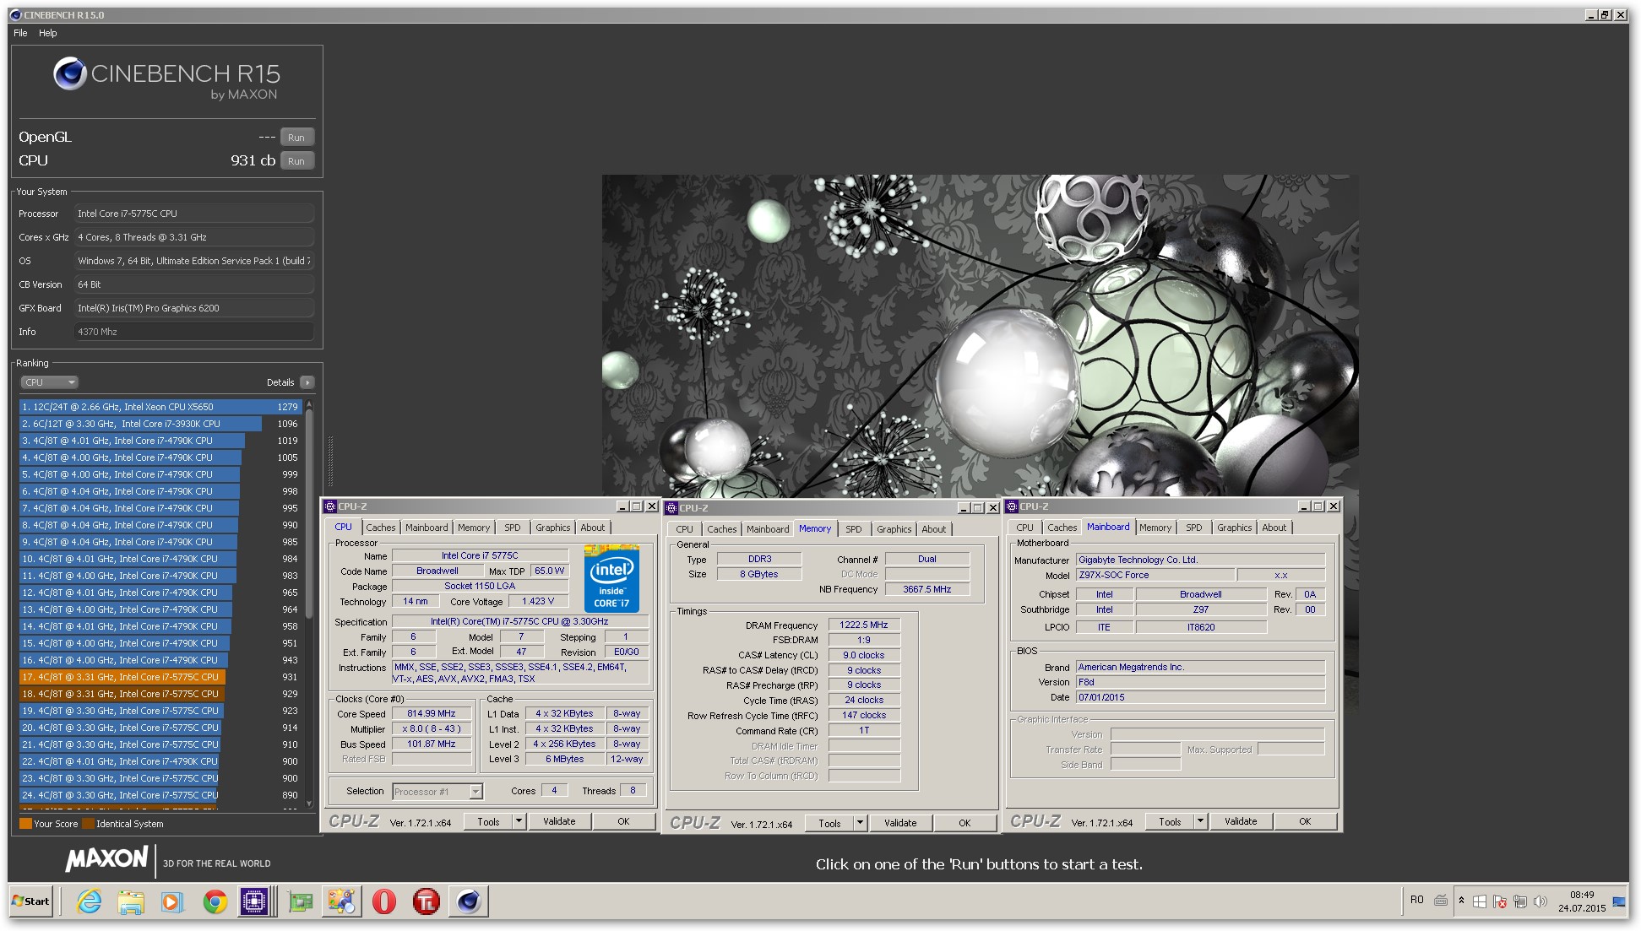Click the Cinebench title bar app icon
This screenshot has width=1641, height=931.
click(15, 14)
